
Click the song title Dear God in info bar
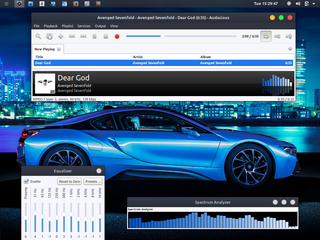74,78
